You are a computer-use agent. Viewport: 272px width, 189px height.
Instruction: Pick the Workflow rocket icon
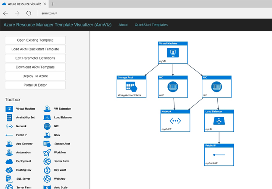[47, 152]
